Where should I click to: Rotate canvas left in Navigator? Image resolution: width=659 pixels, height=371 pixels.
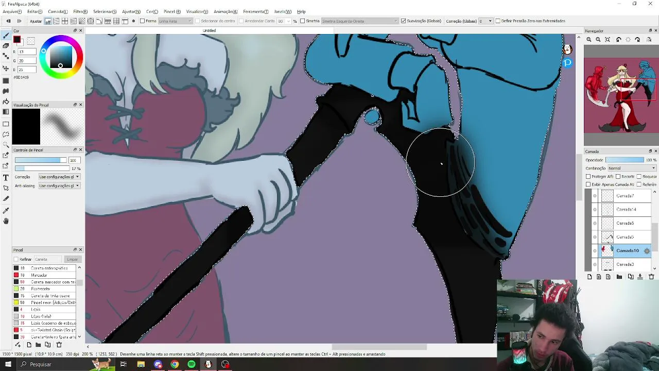[x=618, y=40]
